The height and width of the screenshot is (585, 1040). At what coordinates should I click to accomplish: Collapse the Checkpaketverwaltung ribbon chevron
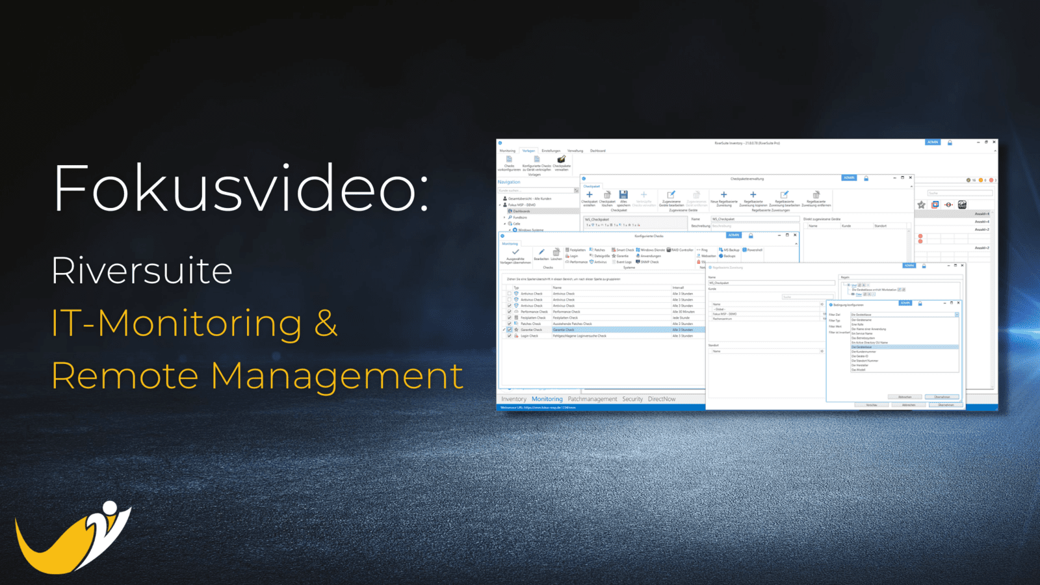click(911, 187)
